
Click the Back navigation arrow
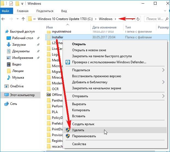click(x=3, y=19)
